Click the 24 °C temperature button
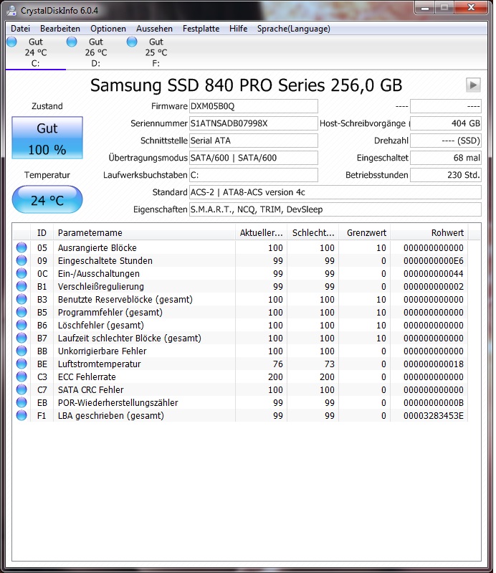496x573 pixels. pos(47,199)
